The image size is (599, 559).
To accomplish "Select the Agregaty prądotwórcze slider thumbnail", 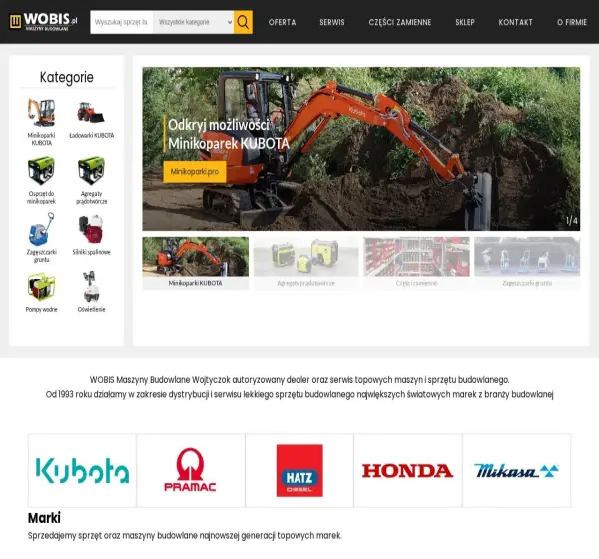I will point(306,264).
